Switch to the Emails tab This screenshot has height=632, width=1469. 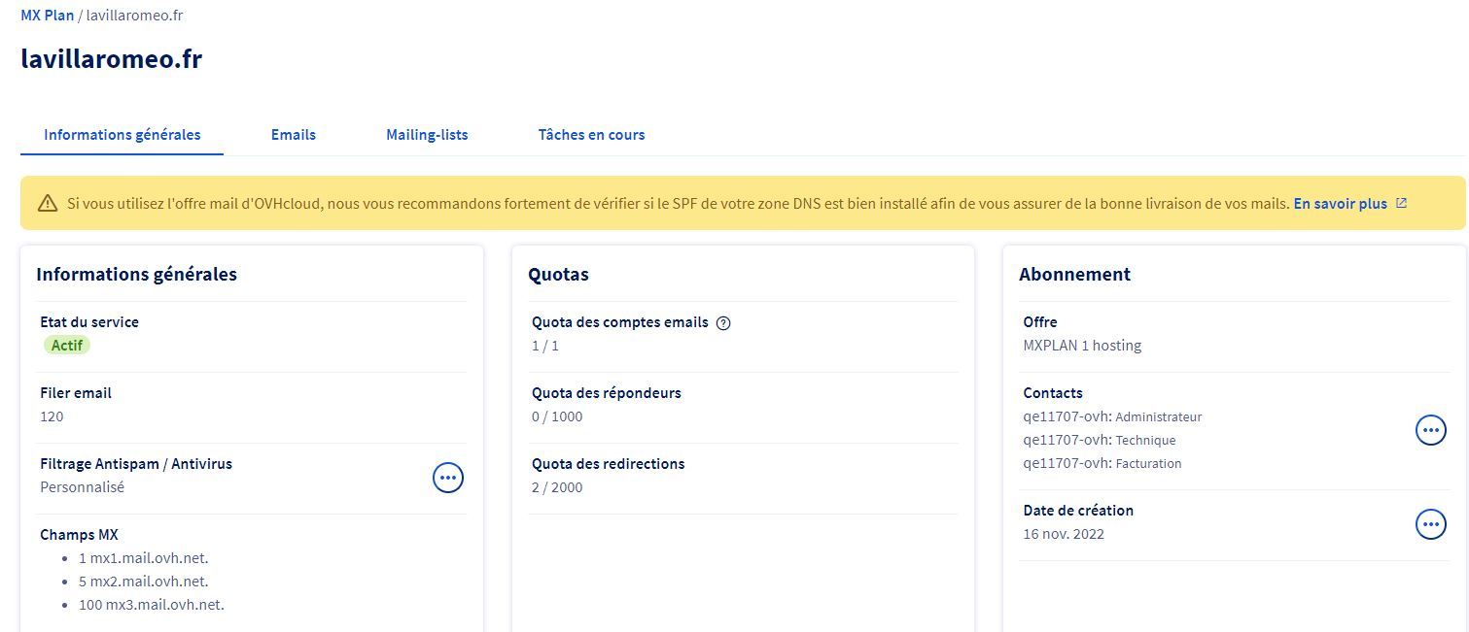click(293, 135)
